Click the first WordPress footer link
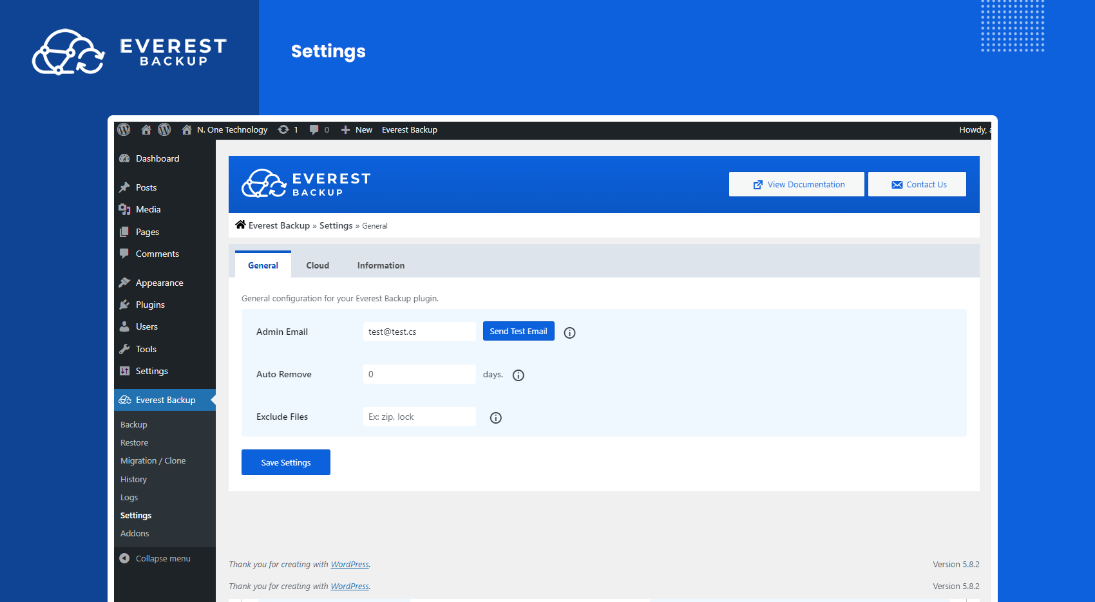This screenshot has height=602, width=1095. coord(350,564)
